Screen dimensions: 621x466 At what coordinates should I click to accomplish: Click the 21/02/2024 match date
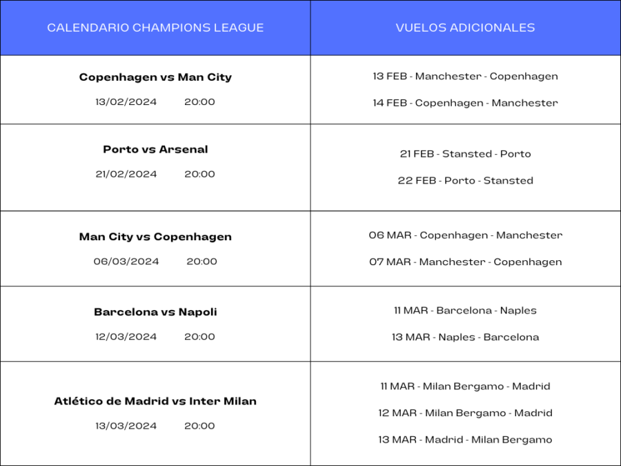tap(126, 174)
